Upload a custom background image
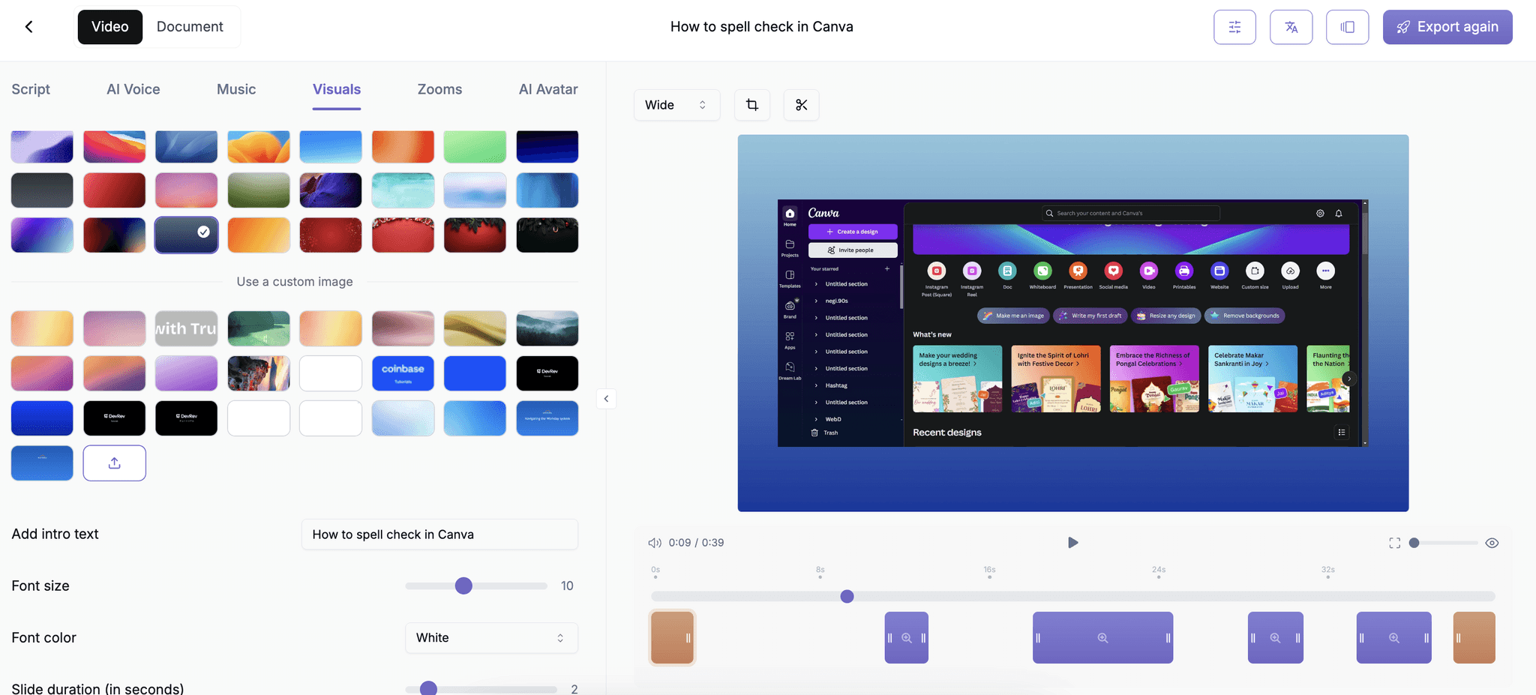The width and height of the screenshot is (1536, 695). [114, 463]
